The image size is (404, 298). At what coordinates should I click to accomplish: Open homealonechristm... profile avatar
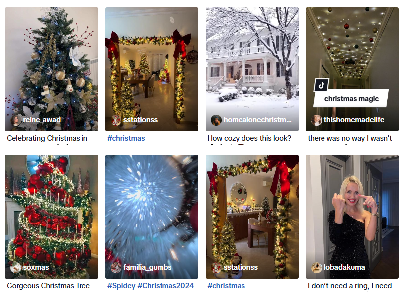(x=216, y=120)
